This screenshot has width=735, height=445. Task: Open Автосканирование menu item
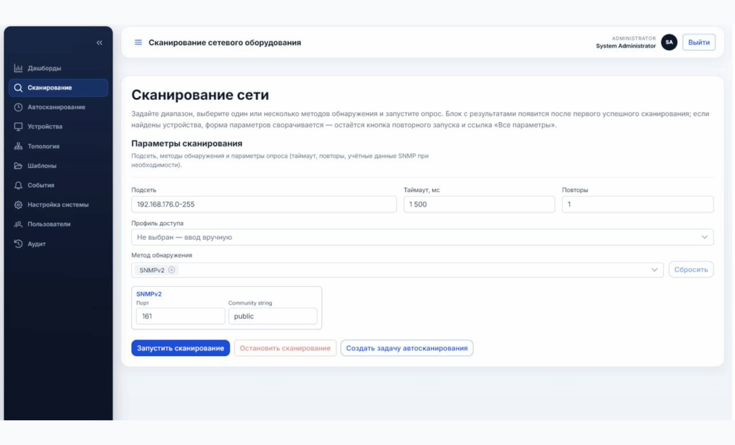tap(58, 107)
